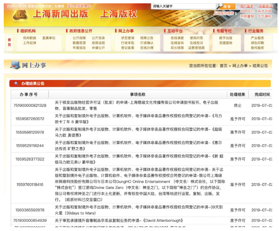The width and height of the screenshot is (279, 231).
Task: Open the 政府信息公开 menu section
Action: pyautogui.click(x=81, y=31)
